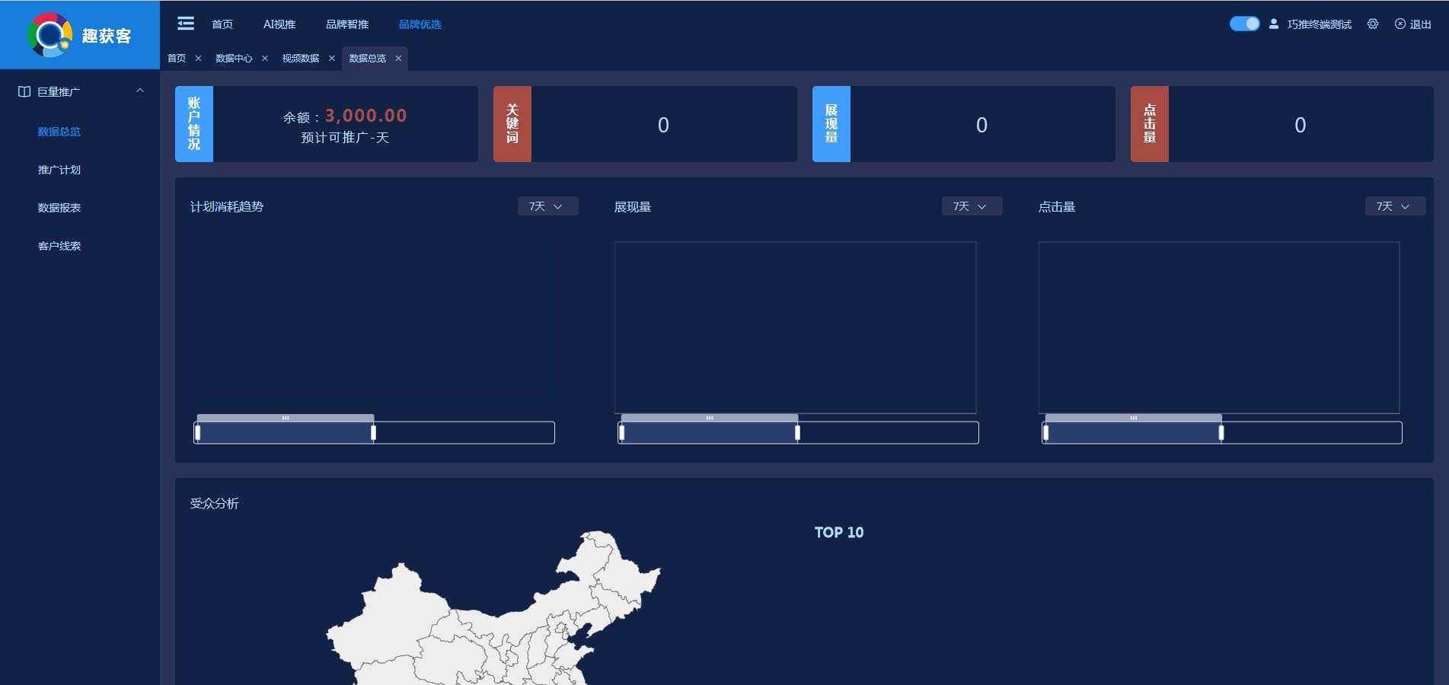Viewport: 1449px width, 685px height.
Task: Click the 关键词 card label
Action: click(512, 123)
